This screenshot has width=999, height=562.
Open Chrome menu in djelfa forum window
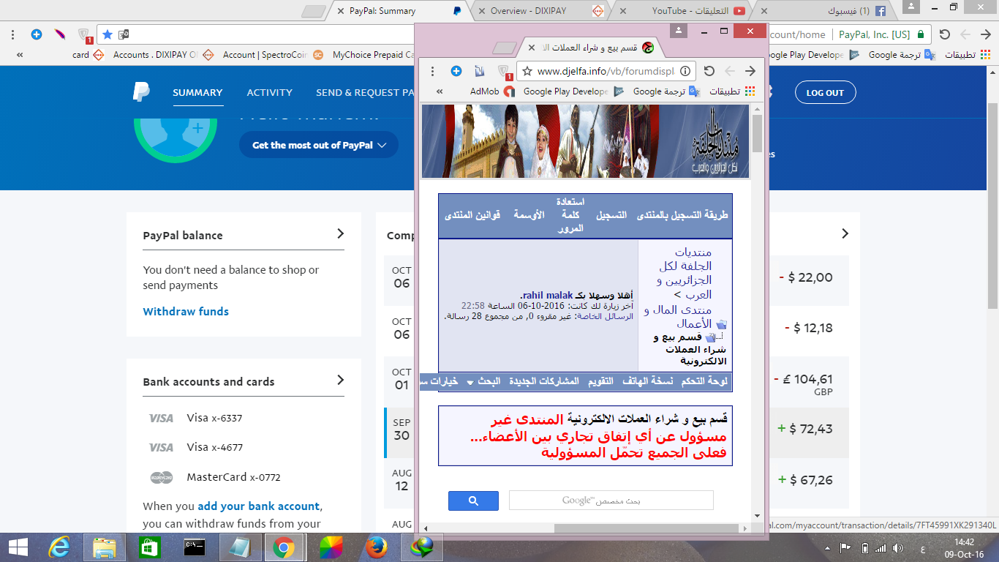coord(433,71)
